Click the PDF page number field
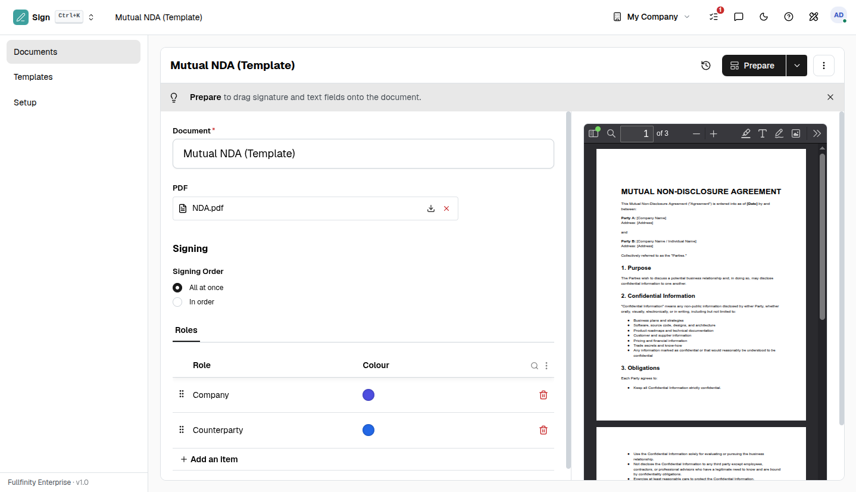The image size is (856, 492). 637,133
